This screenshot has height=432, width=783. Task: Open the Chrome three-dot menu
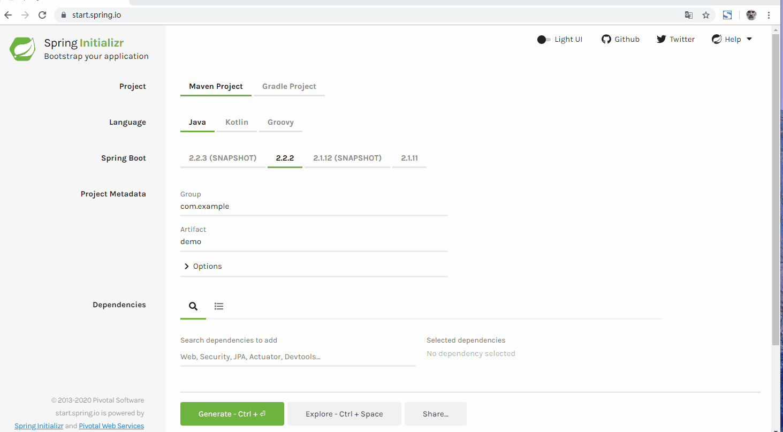[769, 15]
